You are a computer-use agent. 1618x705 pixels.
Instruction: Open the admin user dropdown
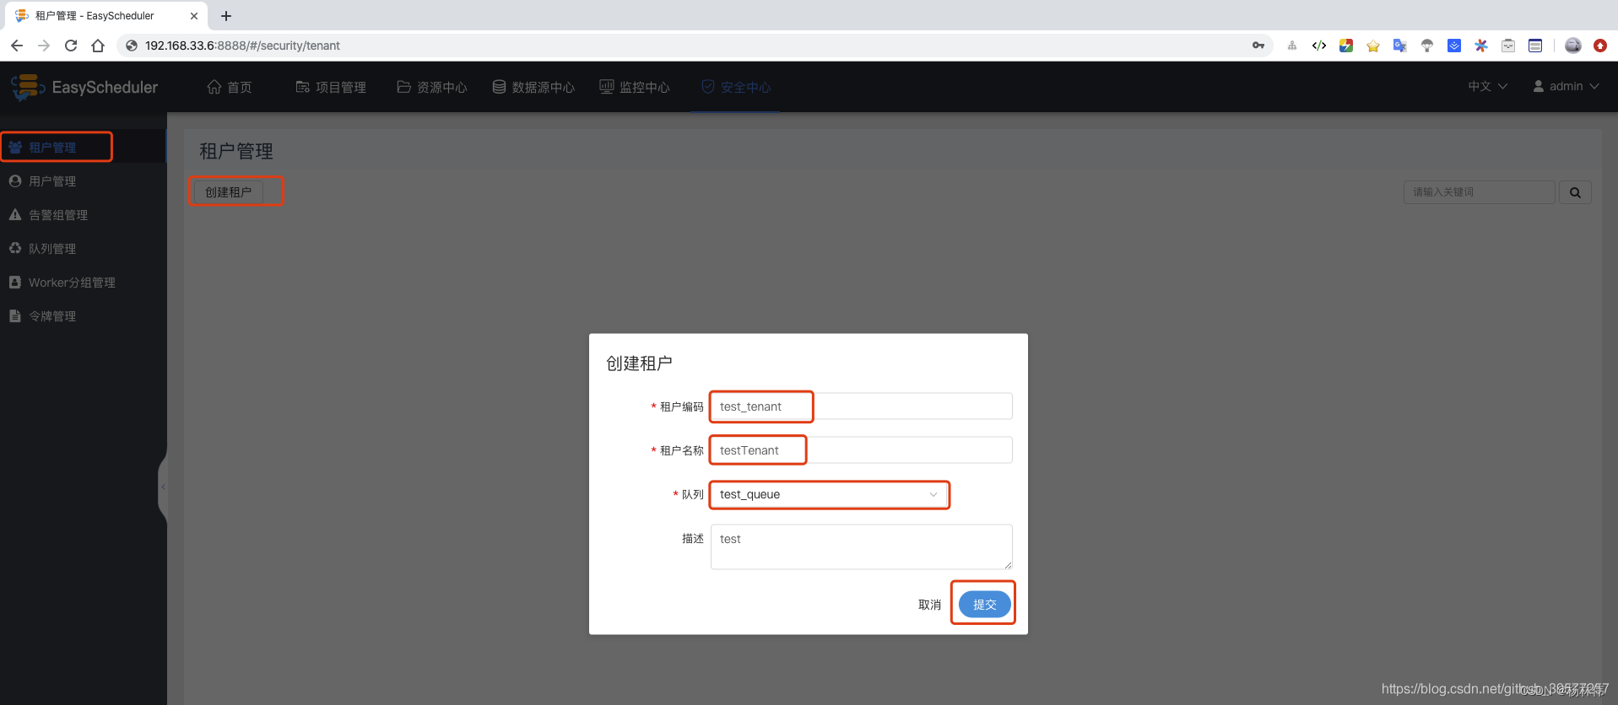1566,86
